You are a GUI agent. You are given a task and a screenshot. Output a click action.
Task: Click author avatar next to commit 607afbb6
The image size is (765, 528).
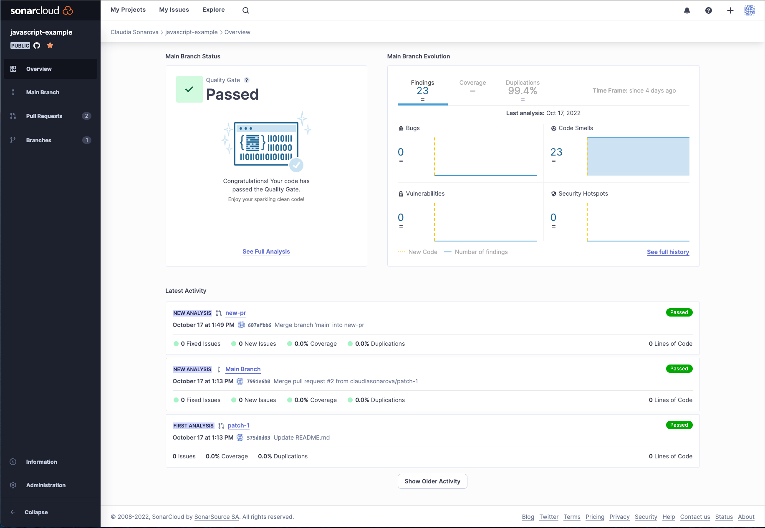(241, 325)
